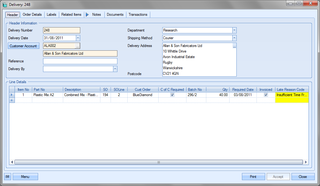Select the yellow Late Reason Code cell
Screen dimensions: 320x186
(292, 95)
